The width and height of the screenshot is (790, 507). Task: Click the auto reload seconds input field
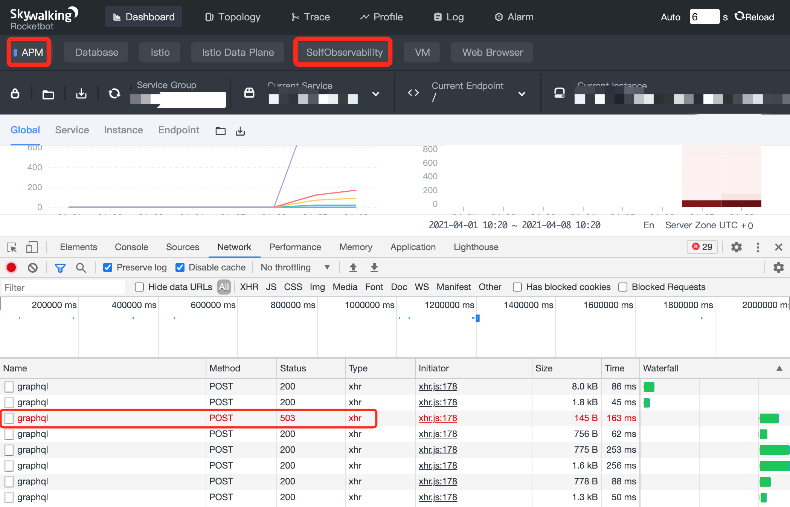point(704,17)
